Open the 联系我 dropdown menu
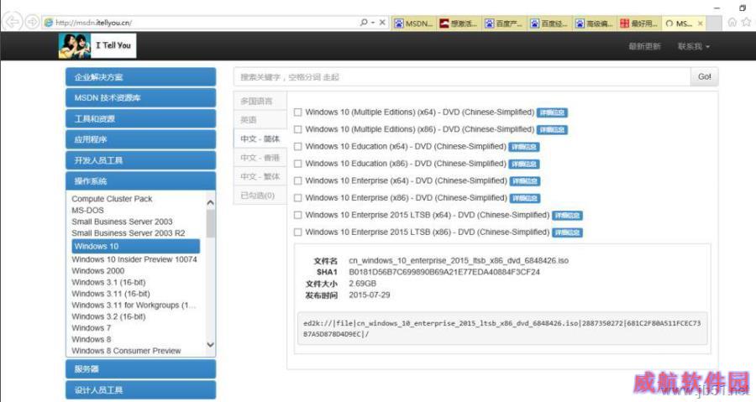756x402 pixels. coord(693,46)
